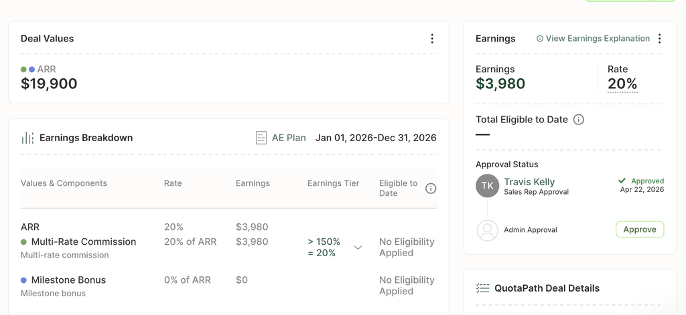This screenshot has width=686, height=315.
Task: Select the Multi-Rate Commission row label
Action: pos(84,241)
